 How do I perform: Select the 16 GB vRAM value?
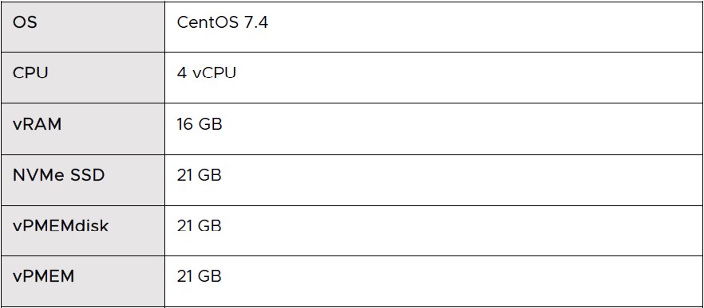tap(200, 124)
